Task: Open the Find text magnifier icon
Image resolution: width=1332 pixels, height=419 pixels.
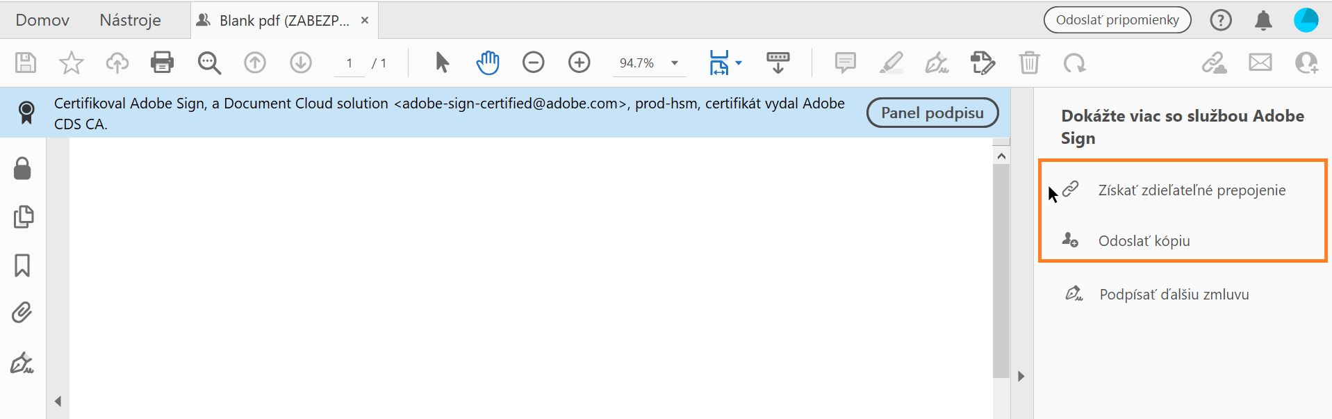Action: tap(209, 63)
